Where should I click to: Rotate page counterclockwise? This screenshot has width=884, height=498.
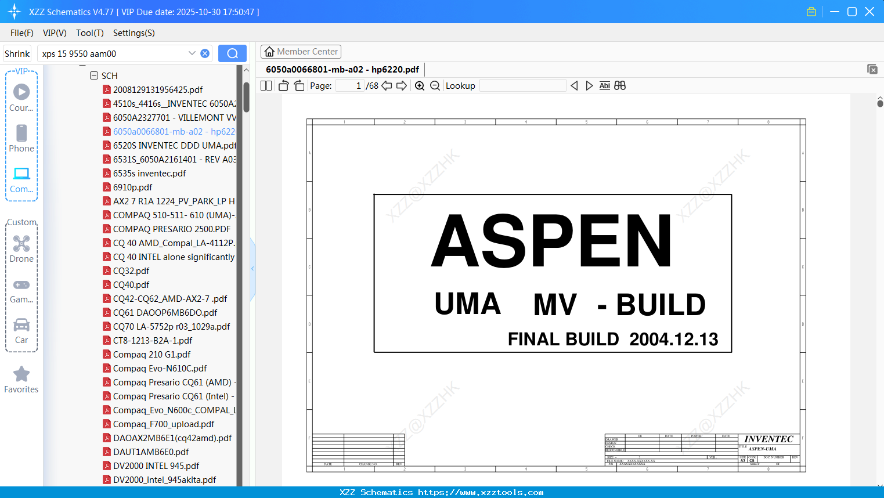(284, 86)
